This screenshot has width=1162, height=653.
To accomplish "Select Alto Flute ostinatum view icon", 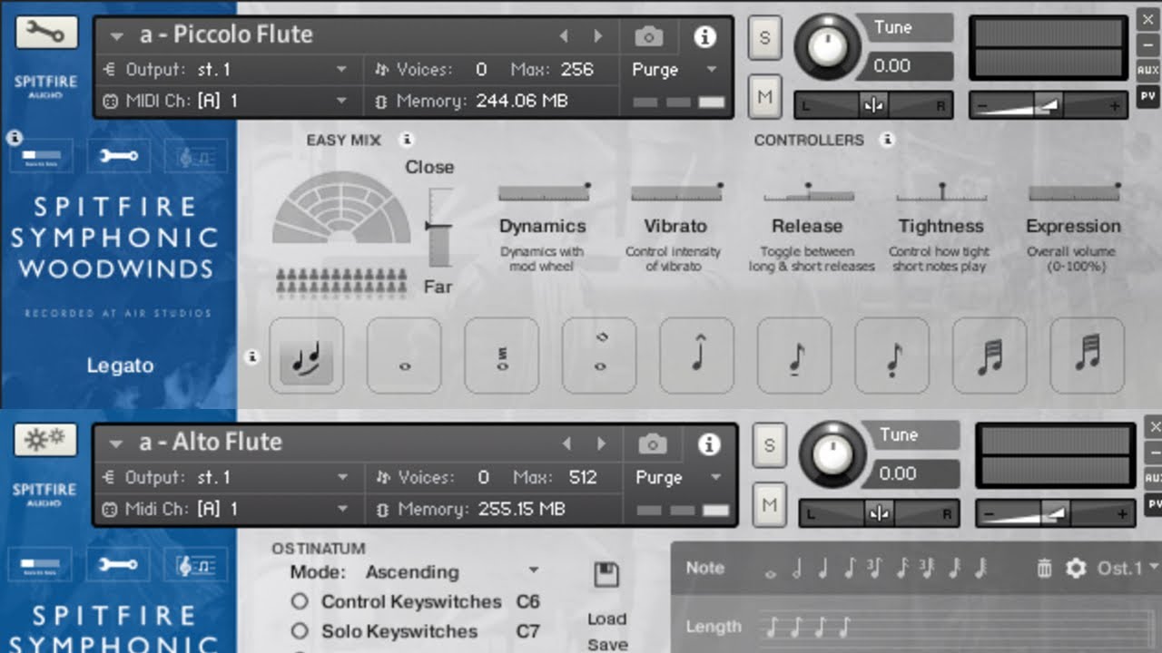I will pos(196,564).
